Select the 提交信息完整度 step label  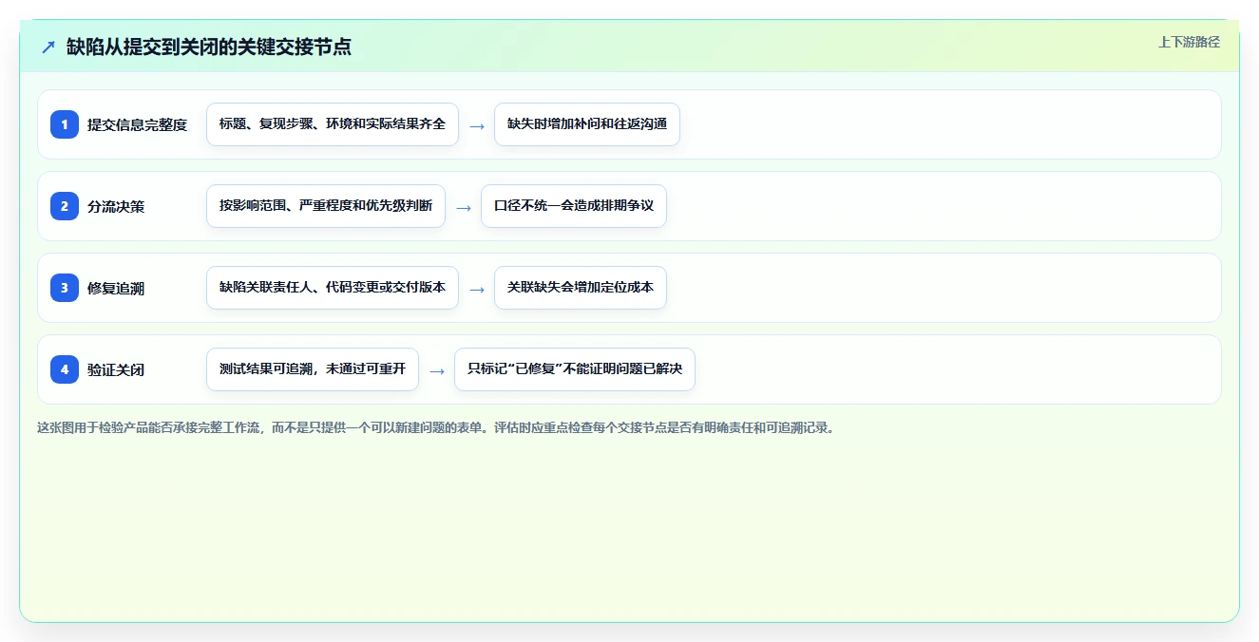pos(138,124)
